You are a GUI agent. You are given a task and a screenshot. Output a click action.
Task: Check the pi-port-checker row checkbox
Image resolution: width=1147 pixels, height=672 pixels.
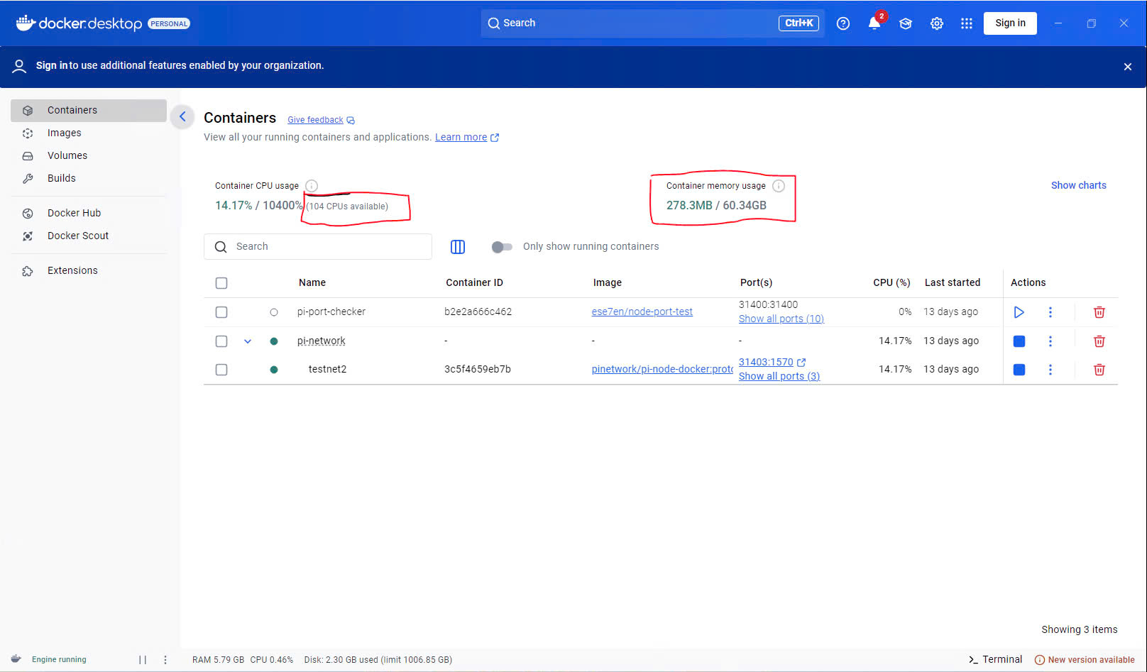221,312
